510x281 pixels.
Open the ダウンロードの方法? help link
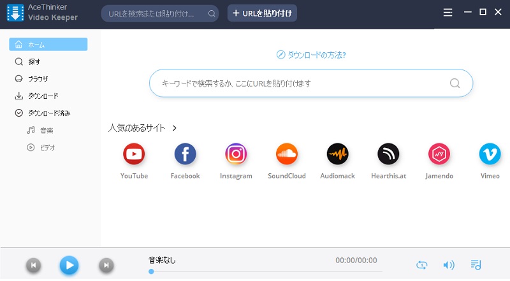[311, 55]
